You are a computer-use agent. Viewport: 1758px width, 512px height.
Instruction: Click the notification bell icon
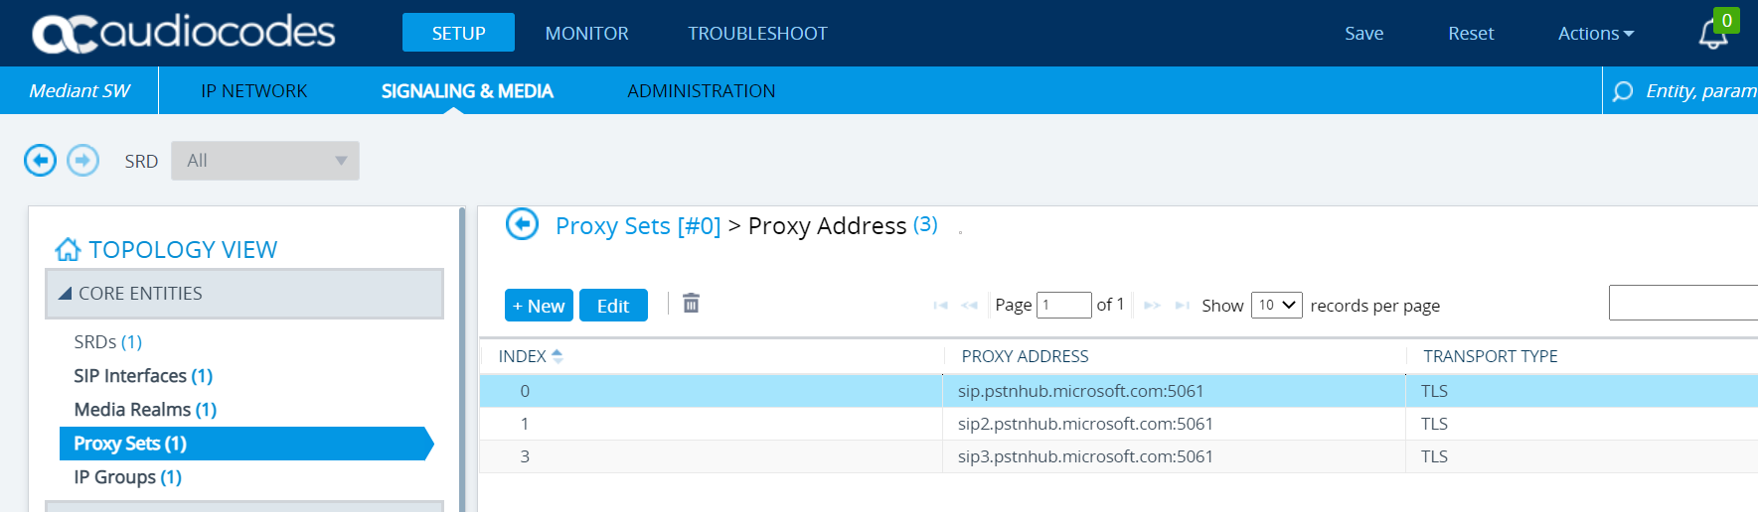(x=1711, y=35)
